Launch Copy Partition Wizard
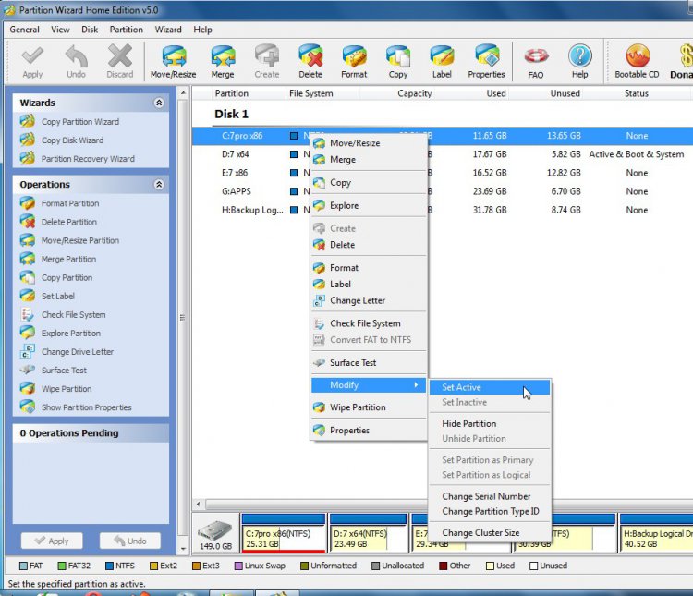The image size is (693, 596). [x=80, y=122]
